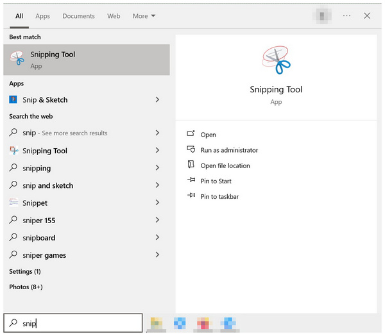The width and height of the screenshot is (385, 336).
Task: Switch to the Documents tab
Action: click(78, 16)
